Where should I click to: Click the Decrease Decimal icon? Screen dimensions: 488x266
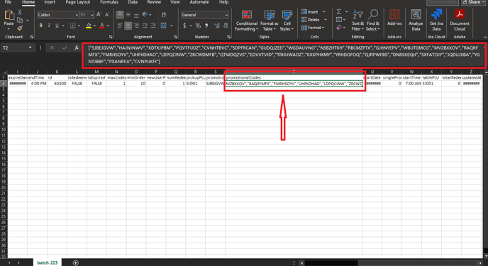[226, 26]
